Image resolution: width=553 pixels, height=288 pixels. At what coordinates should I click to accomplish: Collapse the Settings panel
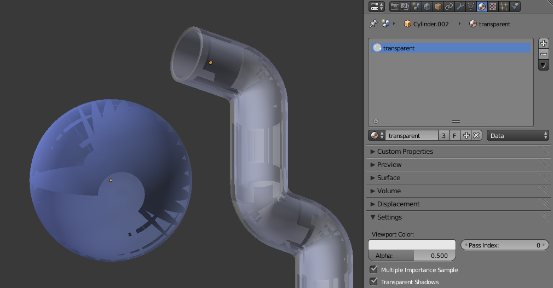click(389, 217)
